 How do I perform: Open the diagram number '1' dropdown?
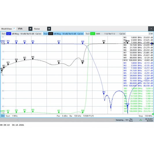point(151,34)
